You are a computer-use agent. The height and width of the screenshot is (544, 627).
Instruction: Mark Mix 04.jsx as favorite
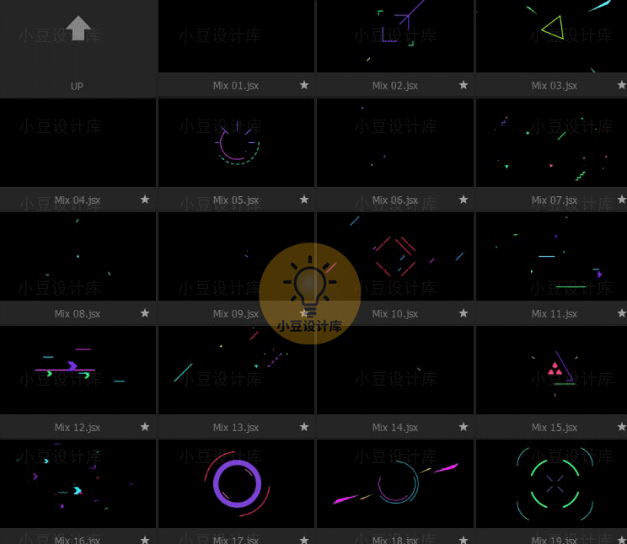point(145,200)
